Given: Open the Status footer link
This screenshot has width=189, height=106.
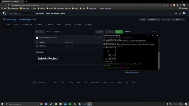Looking at the screenshot, I should (79, 83).
